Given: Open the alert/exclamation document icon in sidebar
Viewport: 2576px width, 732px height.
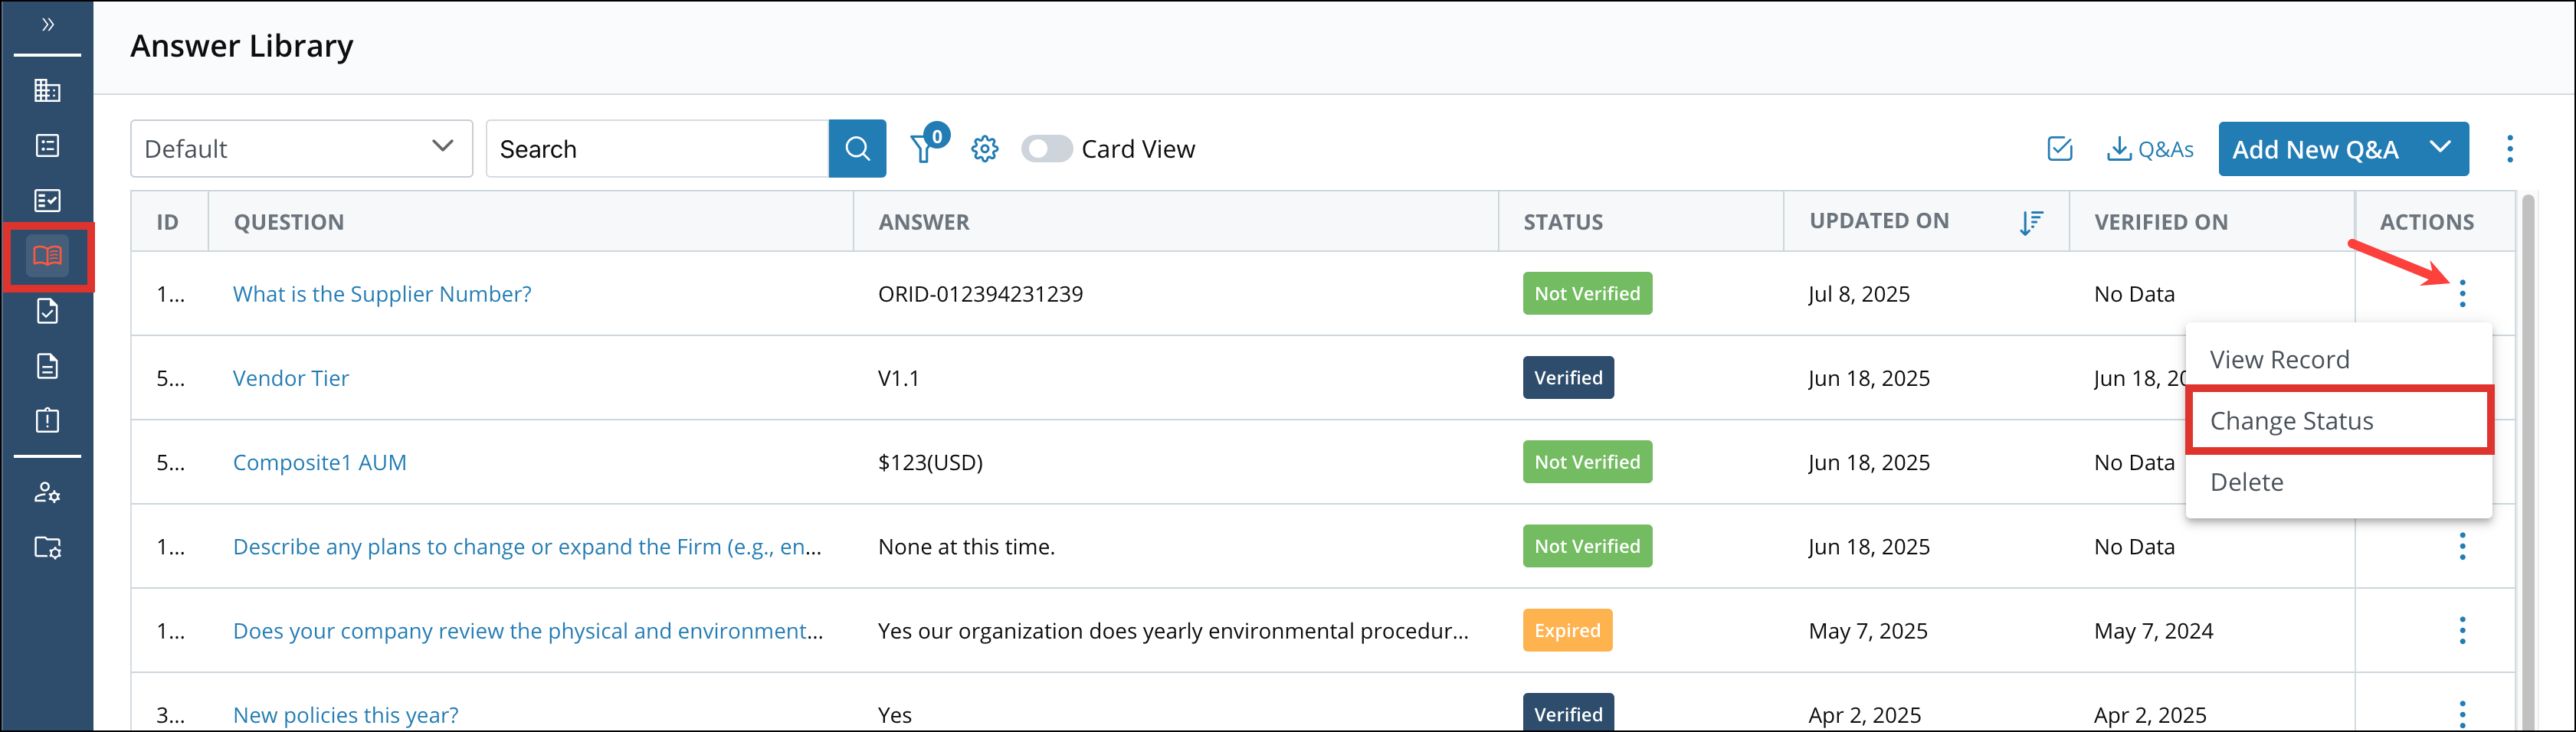Looking at the screenshot, I should coord(47,420).
